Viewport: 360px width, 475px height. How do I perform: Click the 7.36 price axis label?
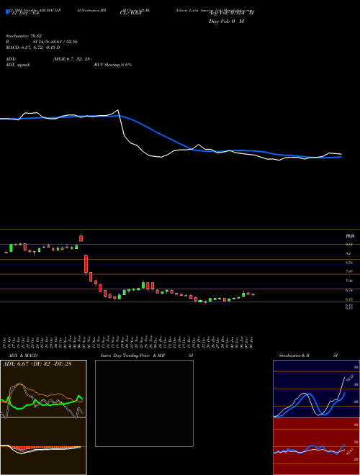click(349, 281)
